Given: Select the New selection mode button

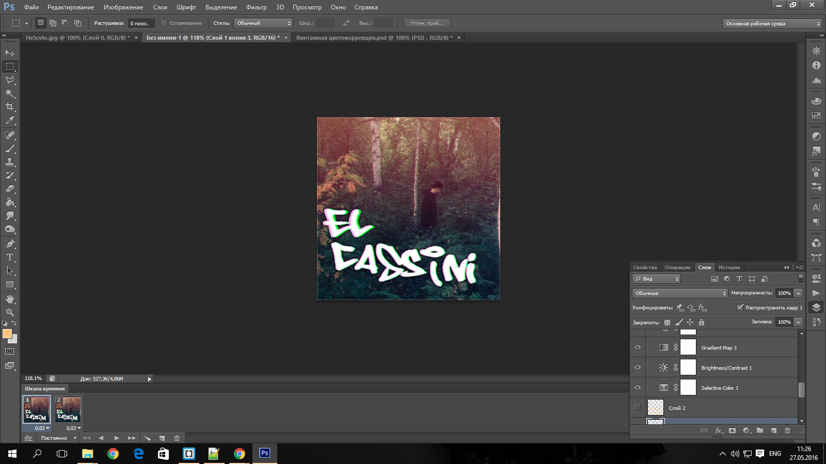Looking at the screenshot, I should [41, 23].
